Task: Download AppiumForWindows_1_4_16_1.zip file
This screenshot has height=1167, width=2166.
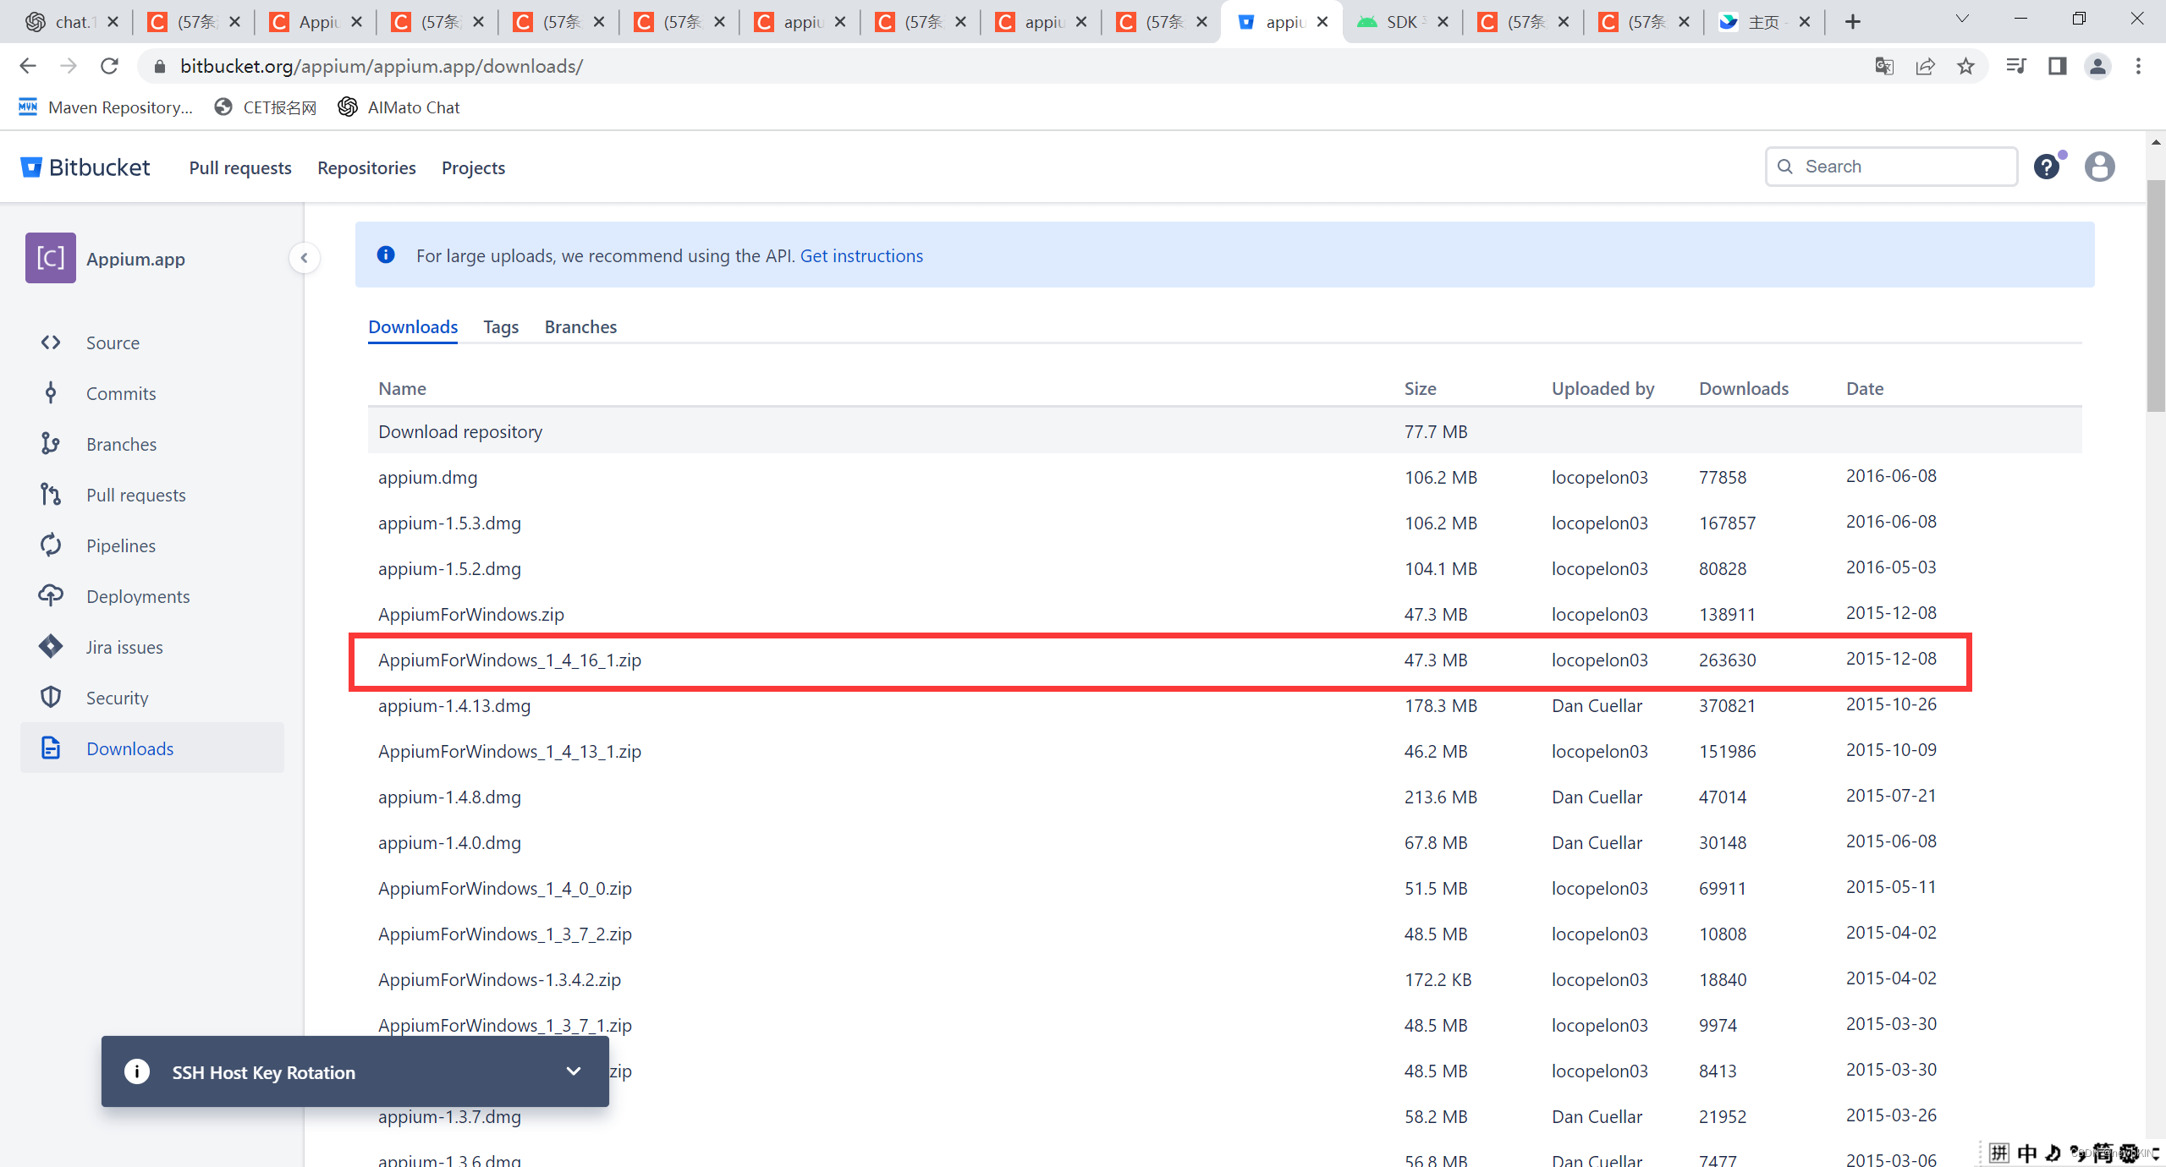Action: 509,660
